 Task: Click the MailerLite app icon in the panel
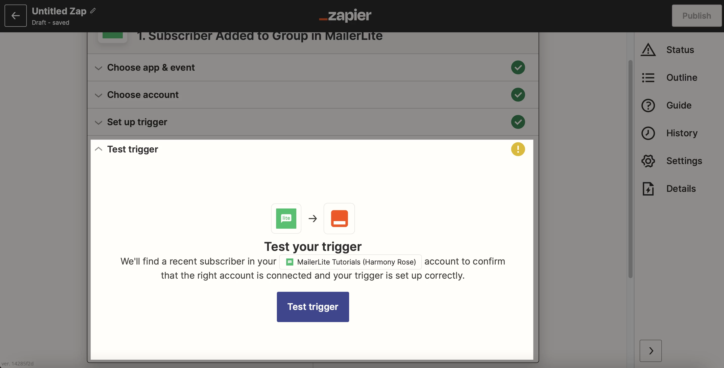[x=286, y=218]
